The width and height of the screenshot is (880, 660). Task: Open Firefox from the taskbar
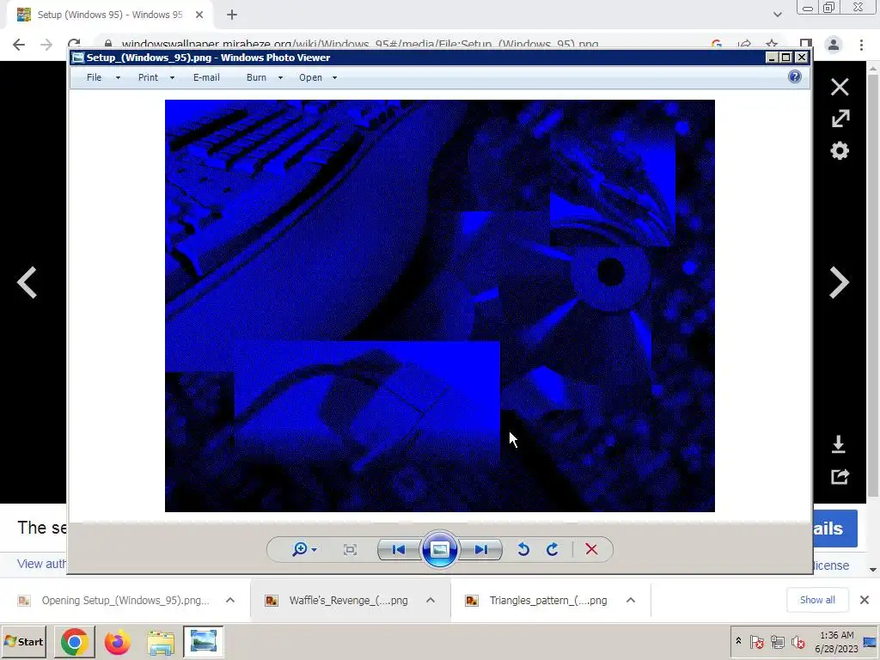[x=117, y=641]
